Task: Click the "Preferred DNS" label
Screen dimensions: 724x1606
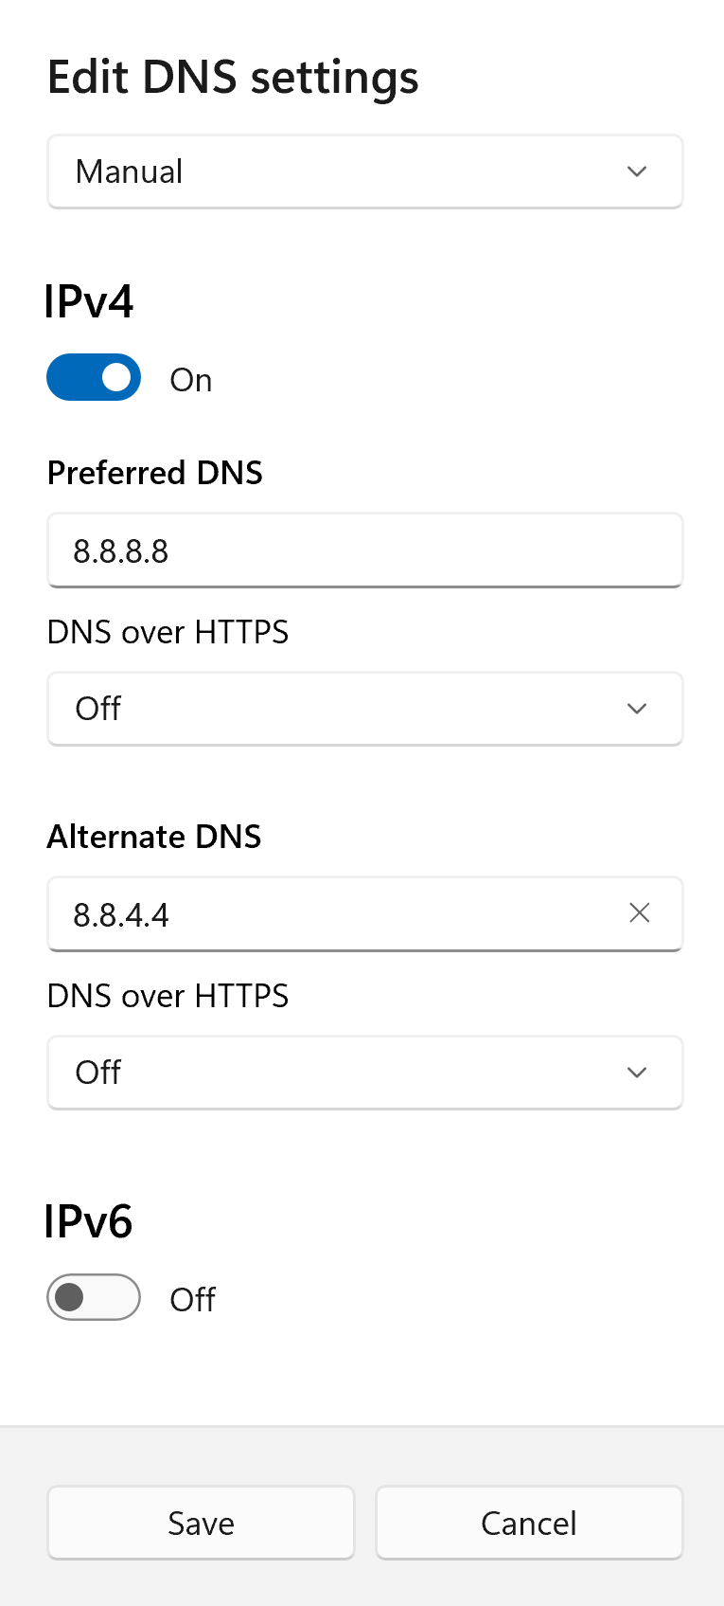Action: [x=155, y=473]
